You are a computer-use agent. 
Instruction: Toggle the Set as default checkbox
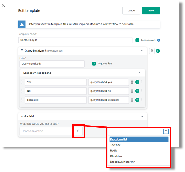click(137, 40)
